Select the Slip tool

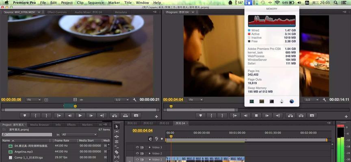[117, 157]
